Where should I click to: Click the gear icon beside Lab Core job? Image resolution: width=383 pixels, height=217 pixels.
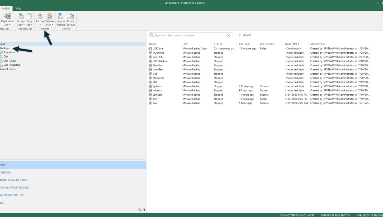tap(150, 95)
